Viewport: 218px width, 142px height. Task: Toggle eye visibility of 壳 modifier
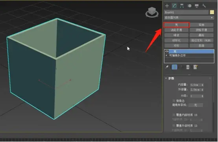point(167,52)
